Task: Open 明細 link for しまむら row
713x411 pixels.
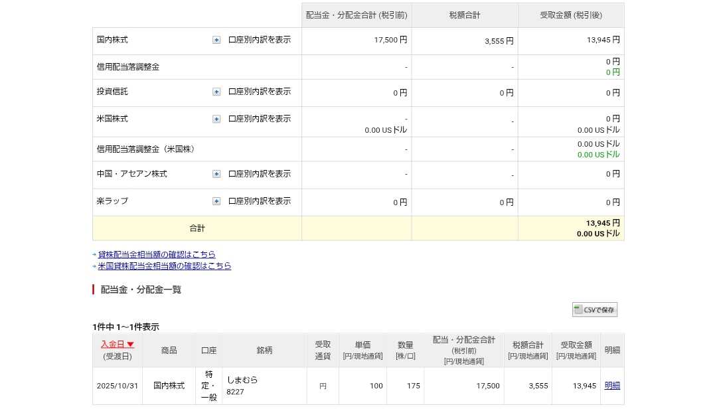Action: [x=612, y=386]
